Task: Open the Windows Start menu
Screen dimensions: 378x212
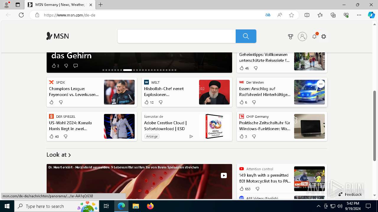Action: click(x=7, y=206)
